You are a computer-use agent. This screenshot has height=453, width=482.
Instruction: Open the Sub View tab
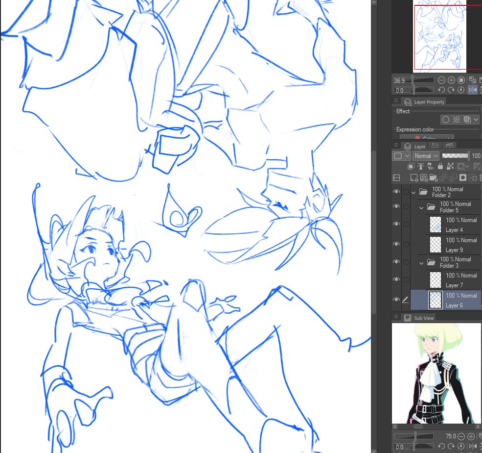[424, 318]
